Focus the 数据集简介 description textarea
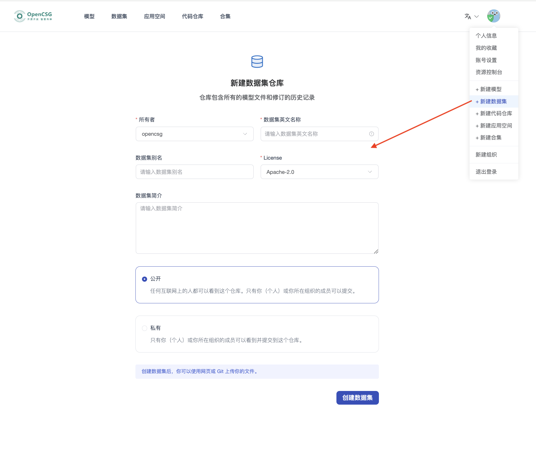 [257, 228]
